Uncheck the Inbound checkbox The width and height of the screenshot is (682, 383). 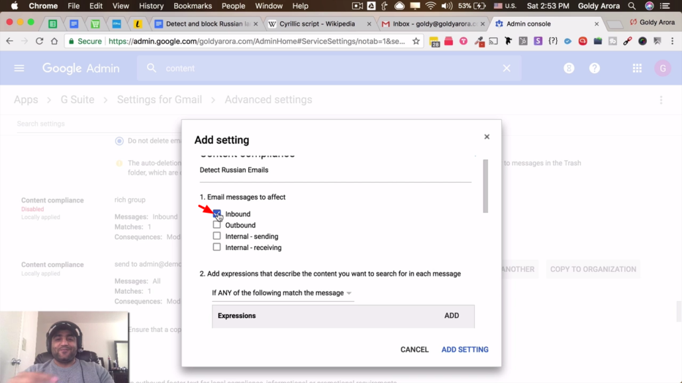pyautogui.click(x=217, y=214)
